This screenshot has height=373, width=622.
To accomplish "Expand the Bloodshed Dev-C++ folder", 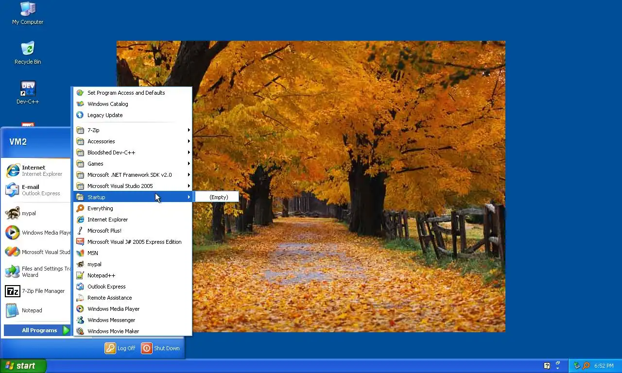I will [132, 153].
